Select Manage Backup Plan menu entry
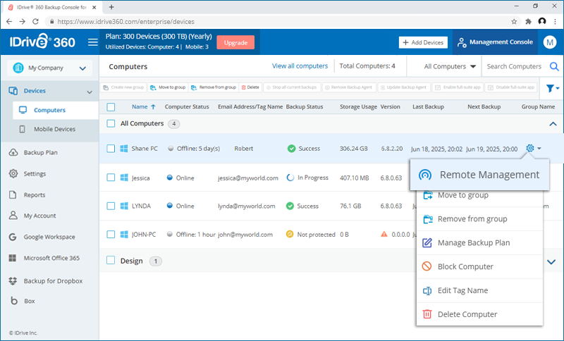The height and width of the screenshot is (341, 564). click(x=479, y=242)
